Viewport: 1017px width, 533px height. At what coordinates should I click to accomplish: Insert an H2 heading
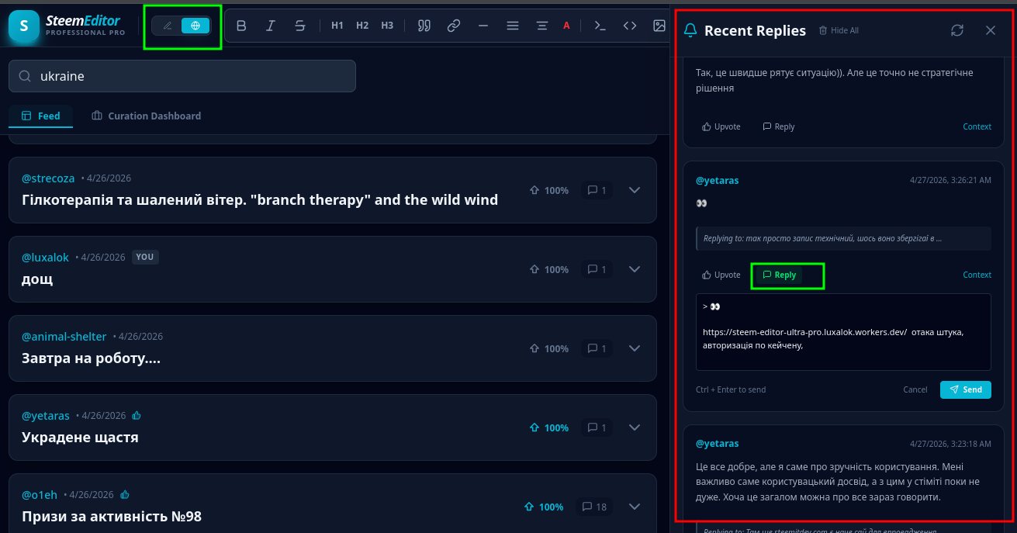tap(362, 26)
